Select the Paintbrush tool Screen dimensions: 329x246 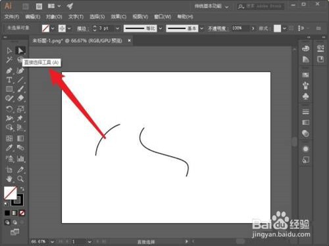click(x=20, y=89)
